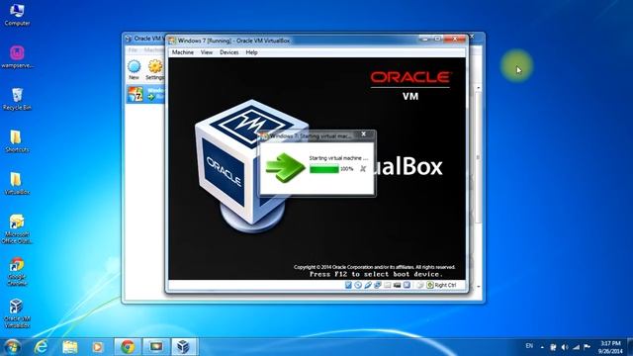The width and height of the screenshot is (633, 356).
Task: Click the shared folders status icon
Action: click(387, 285)
